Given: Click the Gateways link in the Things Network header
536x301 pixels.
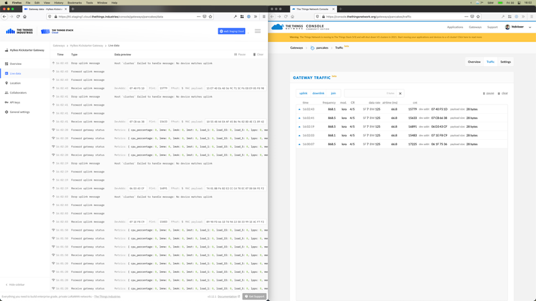Looking at the screenshot, I should [x=475, y=27].
